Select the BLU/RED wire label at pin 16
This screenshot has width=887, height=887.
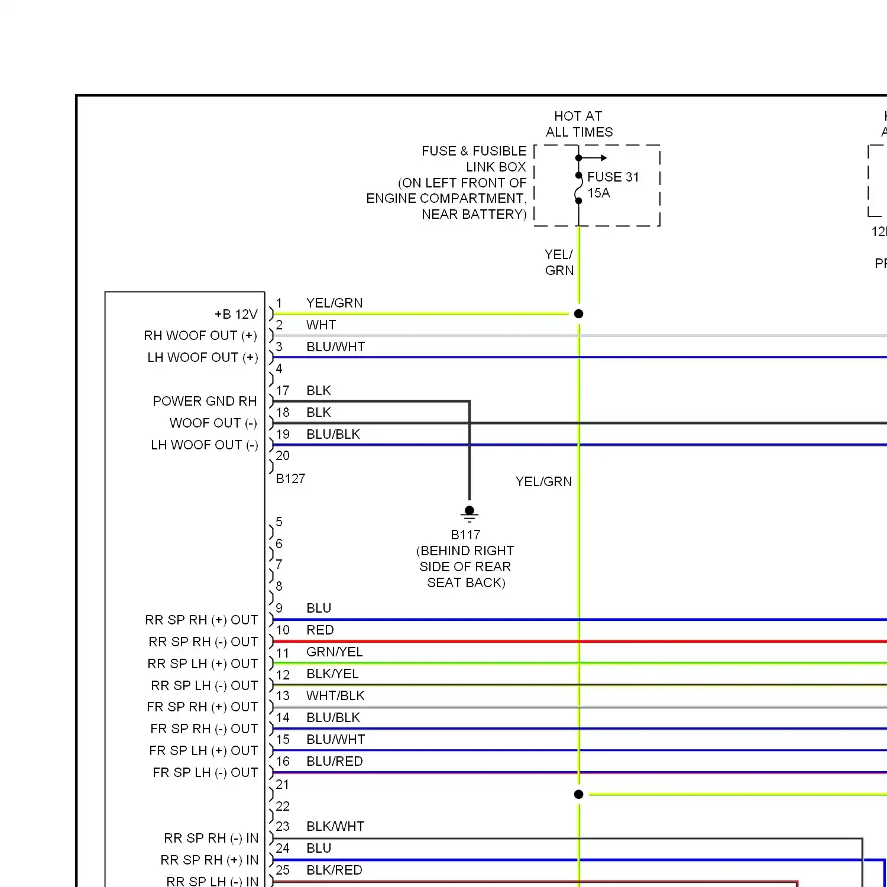[335, 762]
